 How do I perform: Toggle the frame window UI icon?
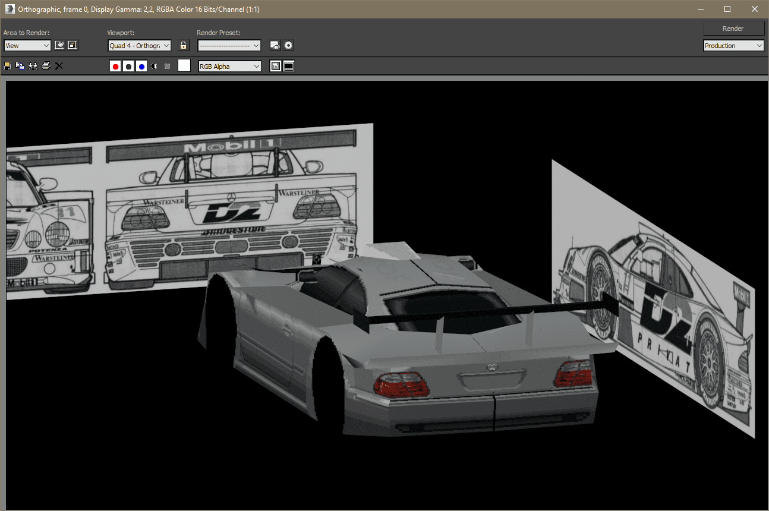pyautogui.click(x=289, y=66)
